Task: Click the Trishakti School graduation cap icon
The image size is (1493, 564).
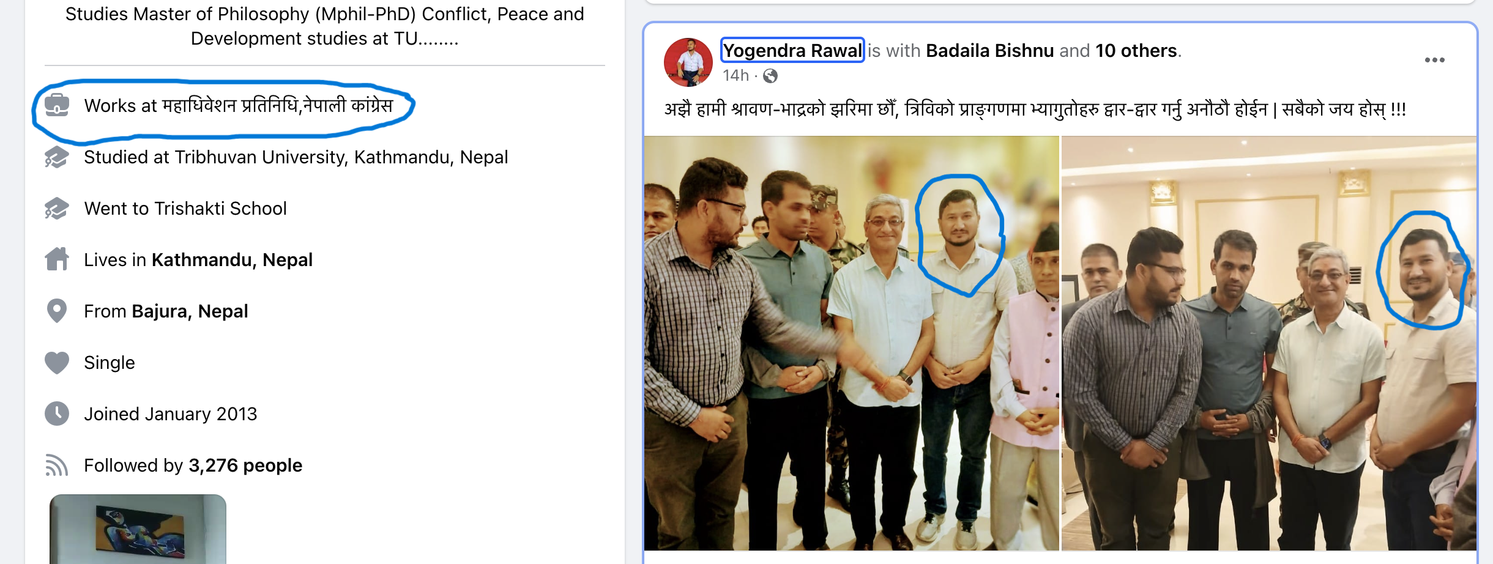Action: (x=57, y=209)
